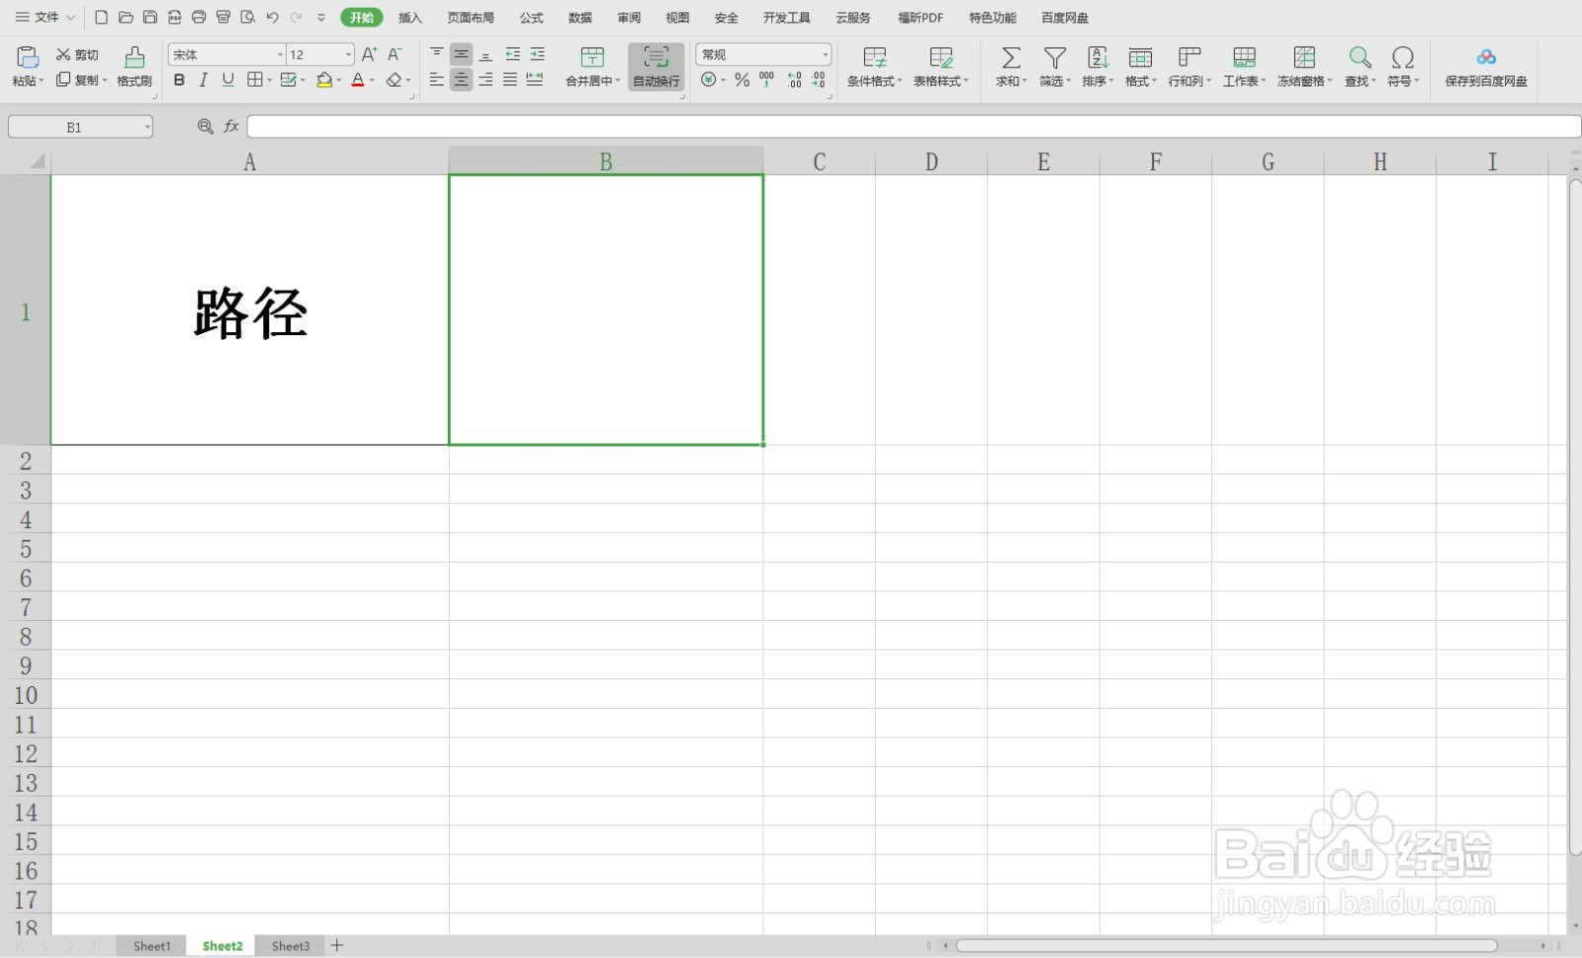1582x958 pixels.
Task: Expand 粘贴 paste options
Action: pos(28,81)
